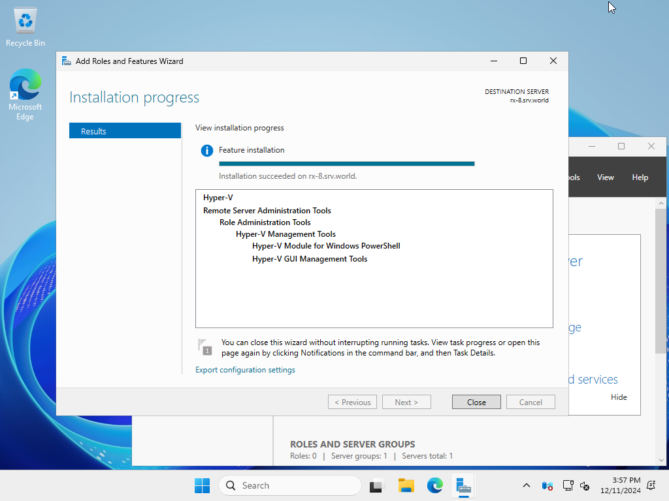Click the 'Servers total: 1' text

point(427,456)
